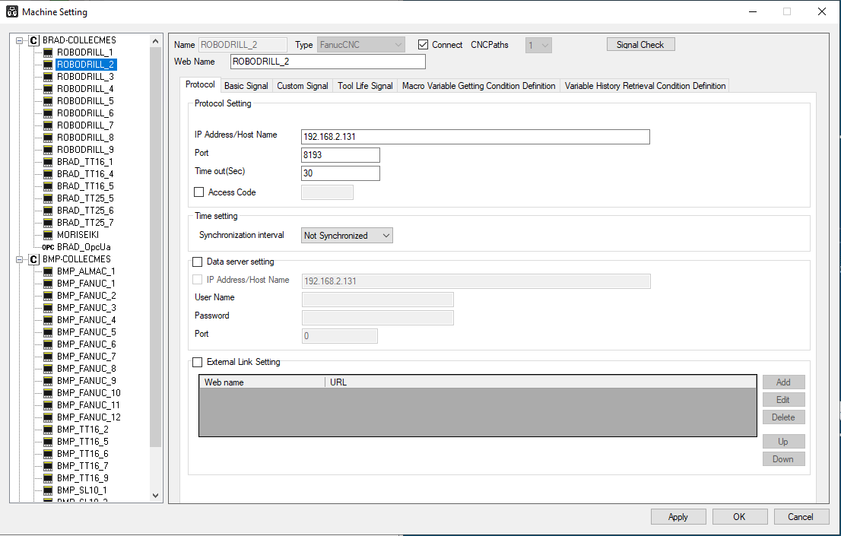The width and height of the screenshot is (841, 536).
Task: Click the ROBODRILL_5 machine icon
Action: point(48,101)
